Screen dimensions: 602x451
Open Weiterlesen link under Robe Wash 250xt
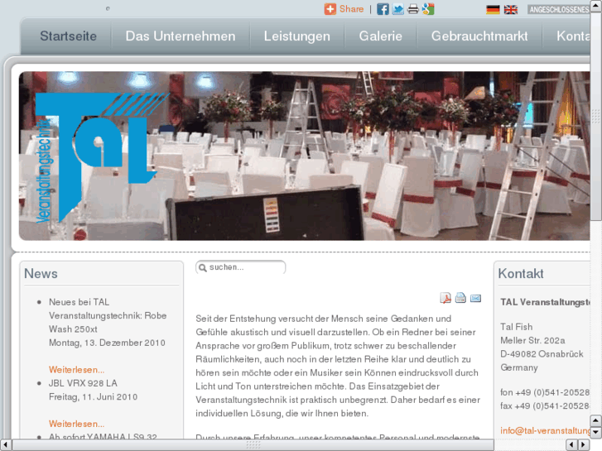76,370
